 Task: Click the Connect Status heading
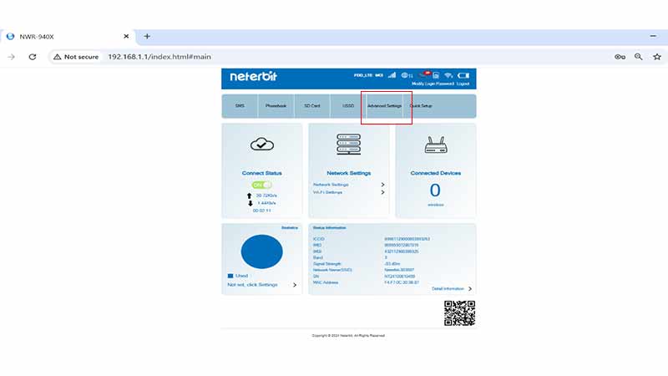(x=262, y=173)
